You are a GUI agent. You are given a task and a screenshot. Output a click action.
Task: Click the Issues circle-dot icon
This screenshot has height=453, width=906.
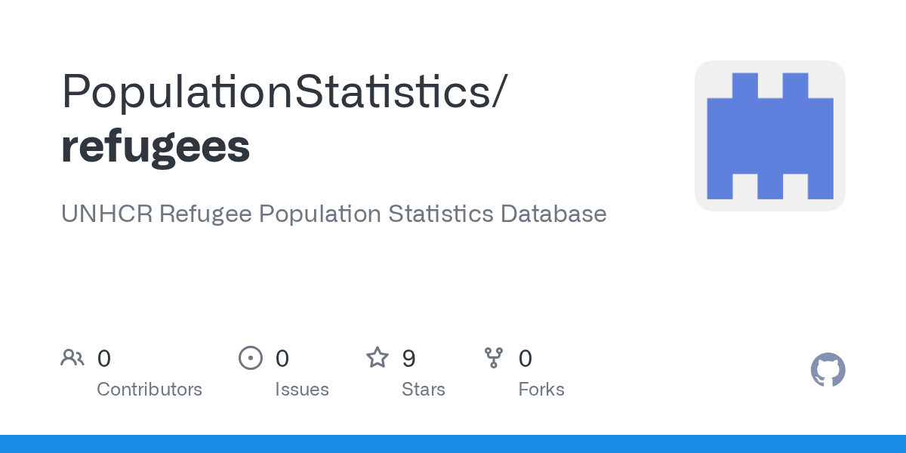point(250,358)
